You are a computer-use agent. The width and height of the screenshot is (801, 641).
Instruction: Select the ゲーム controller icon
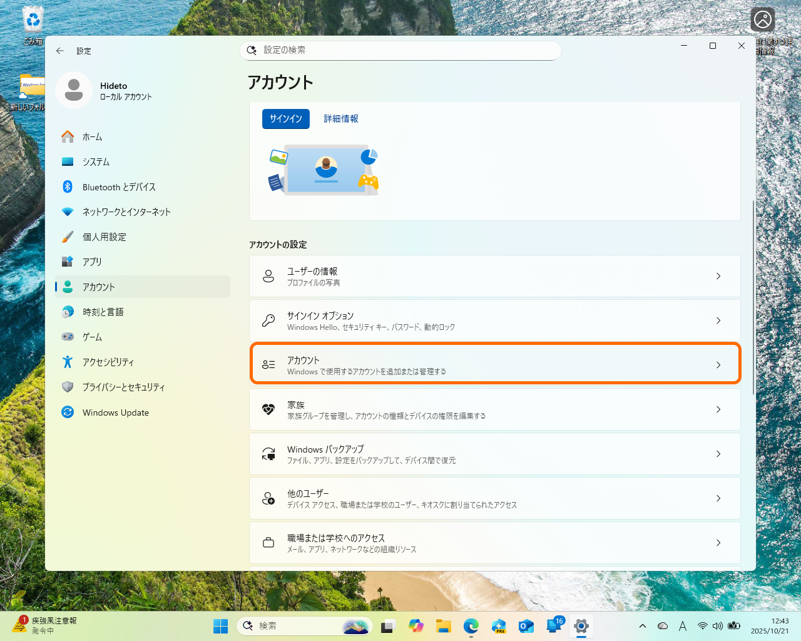[68, 337]
